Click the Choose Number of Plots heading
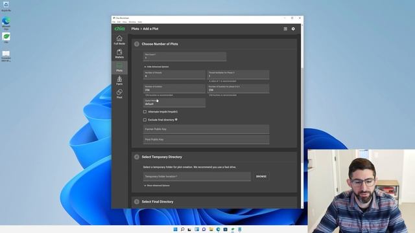The image size is (415, 233). point(160,44)
